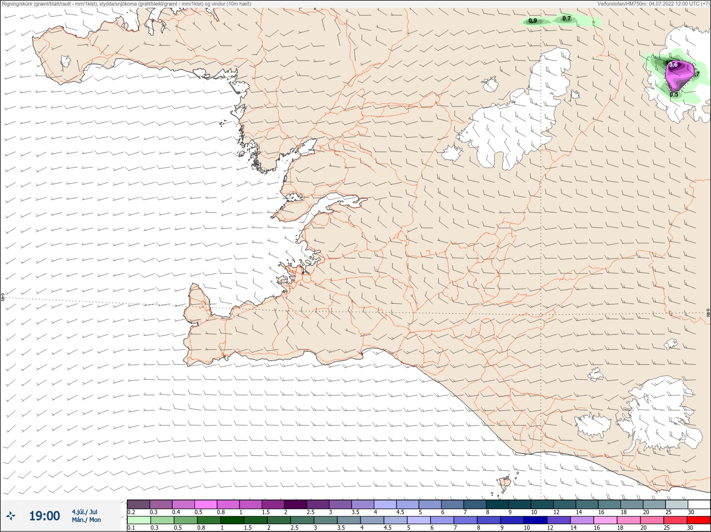Select the red 30 swatch in the bottom legend row

[x=699, y=520]
